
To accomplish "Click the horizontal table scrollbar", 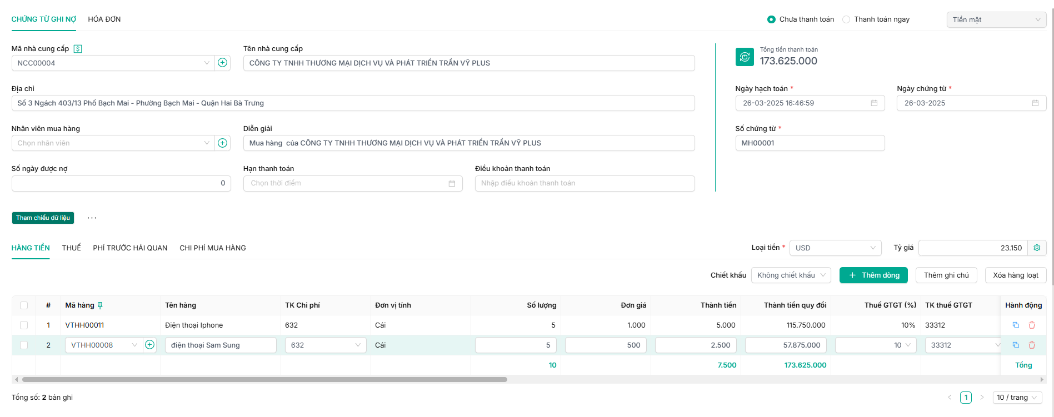I will click(x=264, y=380).
